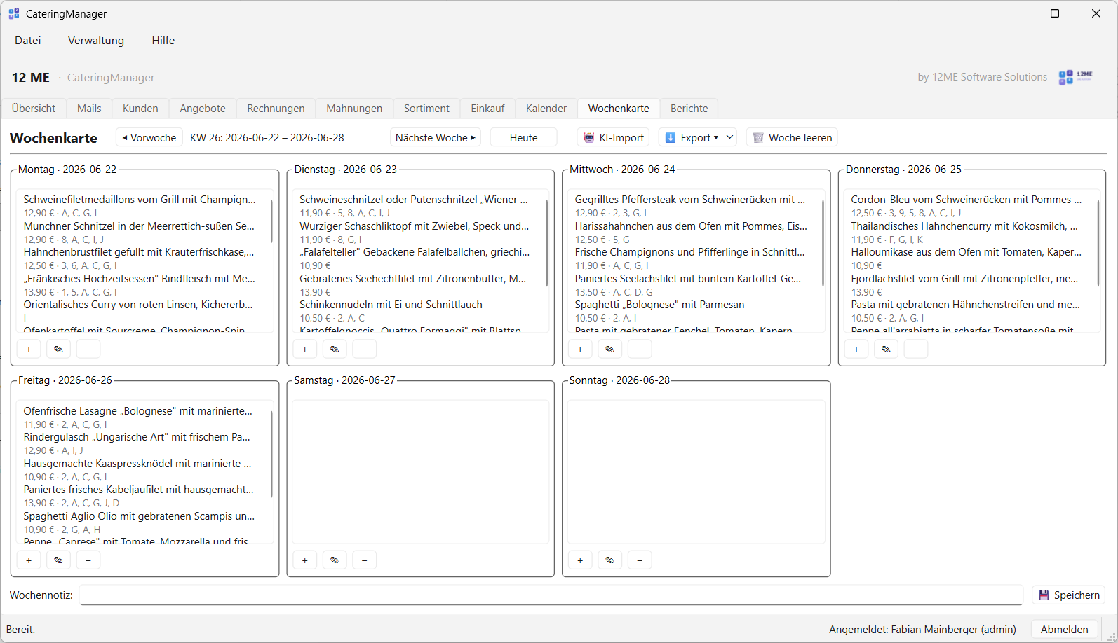The image size is (1118, 643).
Task: Add a dish to Mittwoch with plus
Action: coord(580,349)
